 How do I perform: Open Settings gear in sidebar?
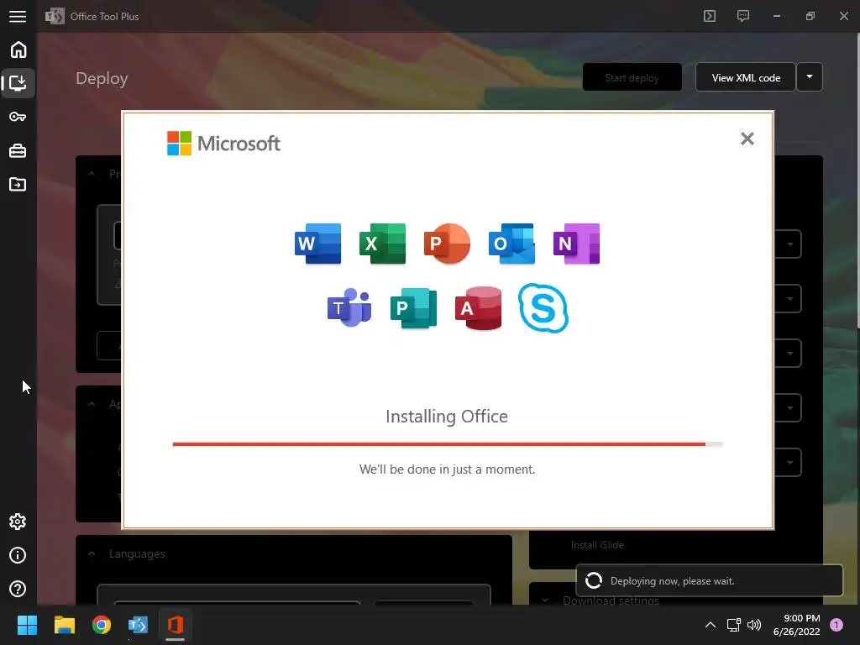click(x=18, y=521)
